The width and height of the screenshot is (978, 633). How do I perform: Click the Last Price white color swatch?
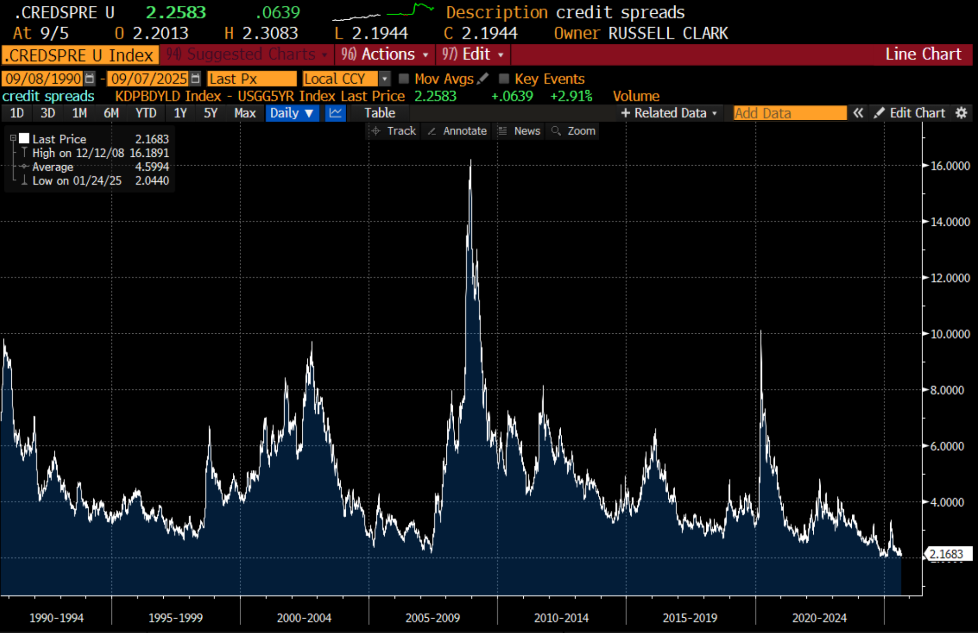pyautogui.click(x=24, y=139)
